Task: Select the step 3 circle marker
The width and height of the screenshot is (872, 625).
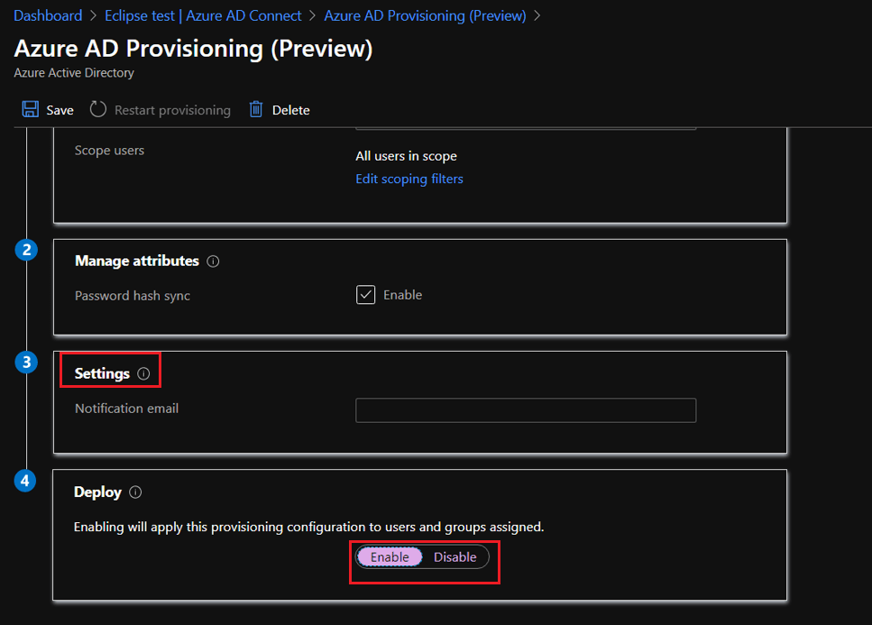Action: tap(26, 362)
